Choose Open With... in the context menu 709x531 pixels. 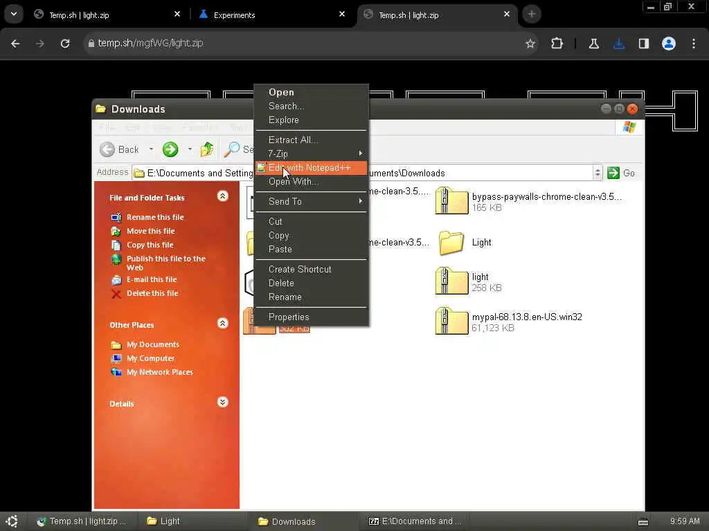pos(293,182)
